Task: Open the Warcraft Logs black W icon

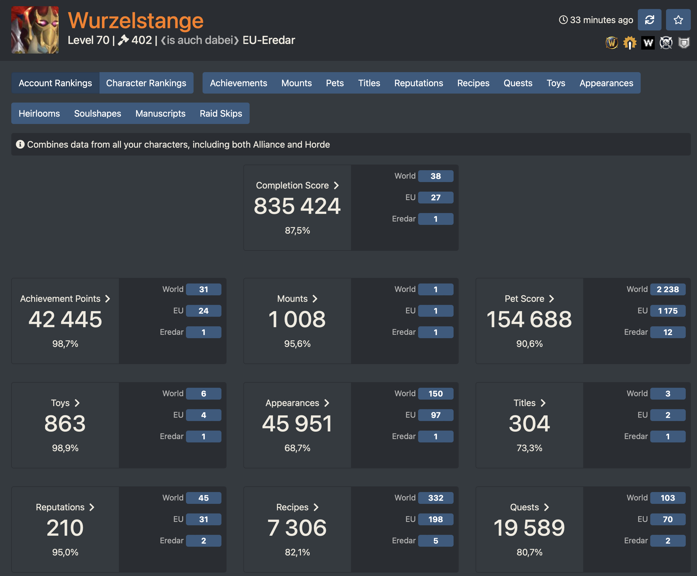Action: [x=648, y=43]
